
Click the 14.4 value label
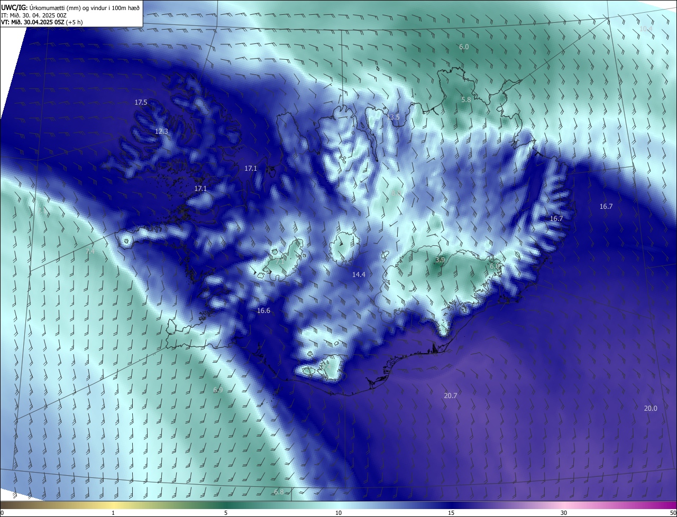point(359,275)
